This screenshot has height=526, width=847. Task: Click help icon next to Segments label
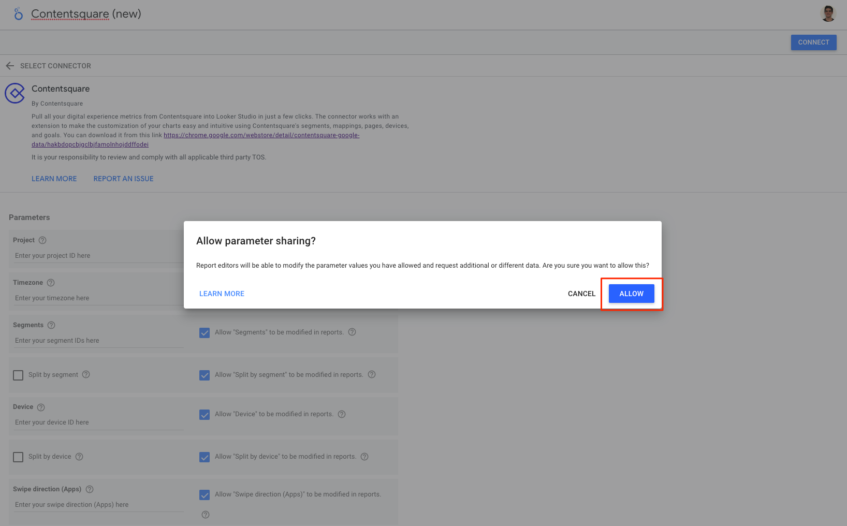click(x=51, y=325)
